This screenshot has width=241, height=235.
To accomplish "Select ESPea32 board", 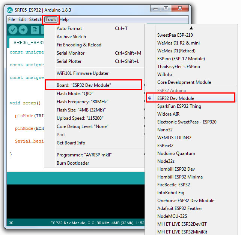I will point(191,146).
